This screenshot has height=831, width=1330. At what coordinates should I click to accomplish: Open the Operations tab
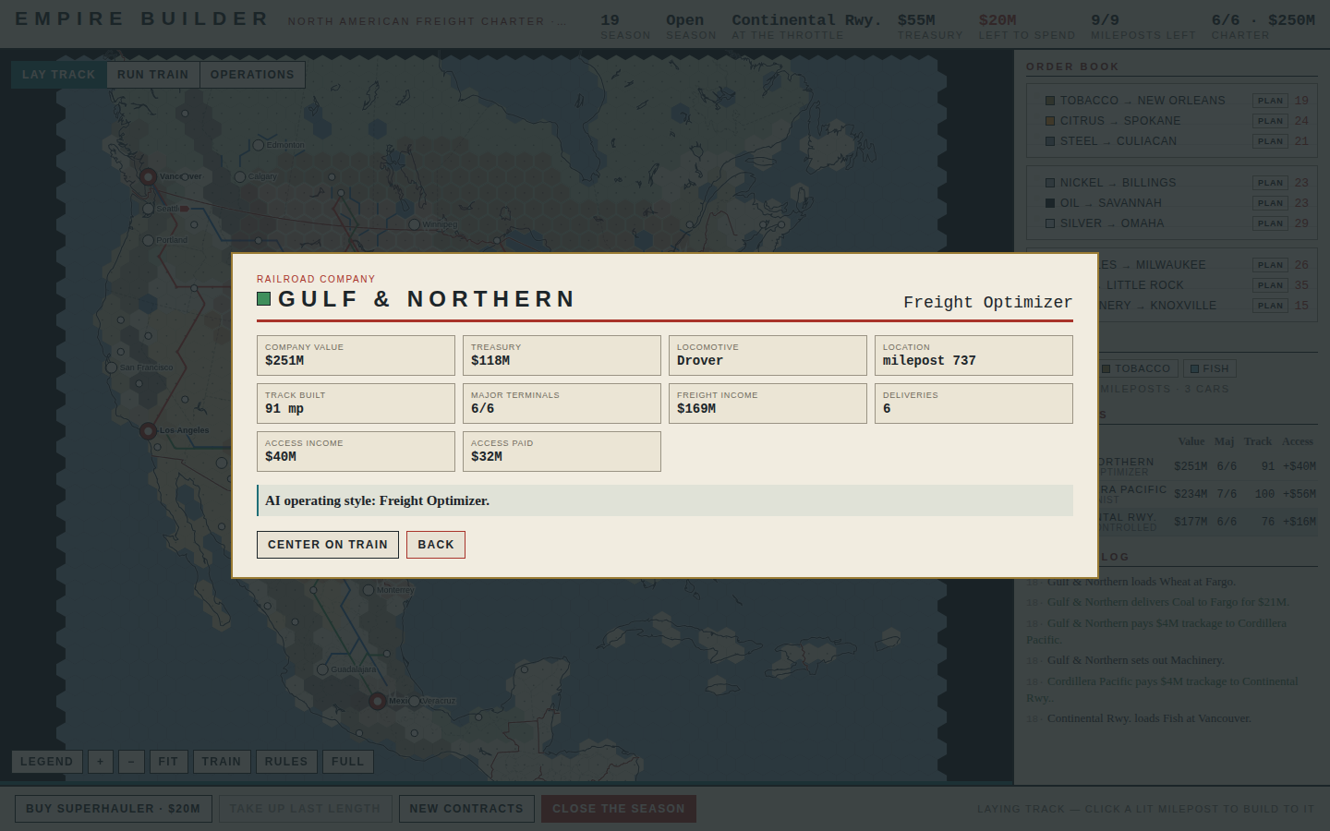click(x=252, y=75)
